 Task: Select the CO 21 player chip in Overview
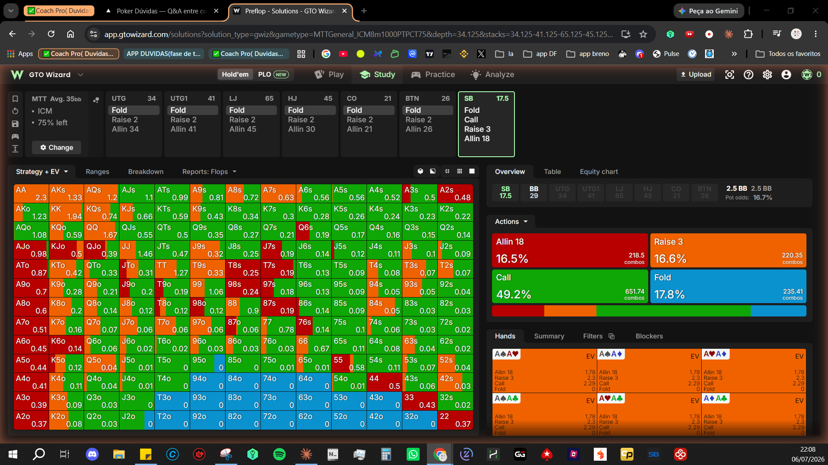[x=676, y=192]
